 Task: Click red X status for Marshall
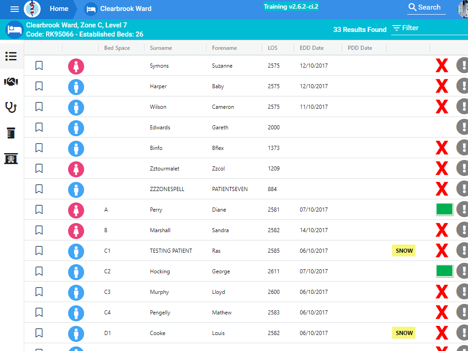pyautogui.click(x=442, y=230)
